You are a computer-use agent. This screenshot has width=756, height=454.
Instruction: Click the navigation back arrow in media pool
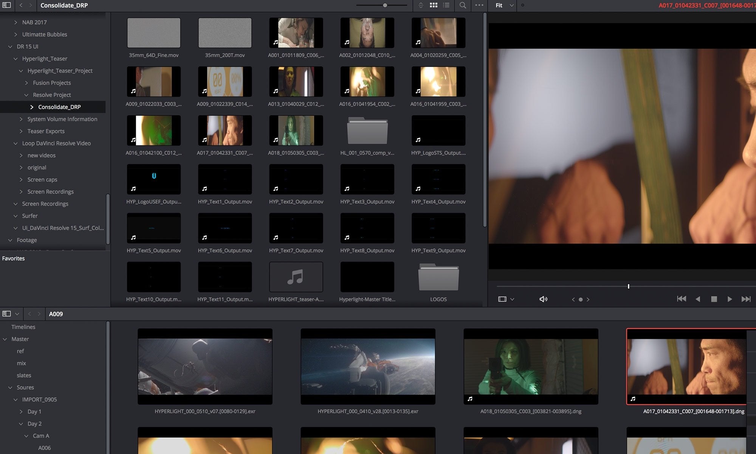click(x=29, y=314)
